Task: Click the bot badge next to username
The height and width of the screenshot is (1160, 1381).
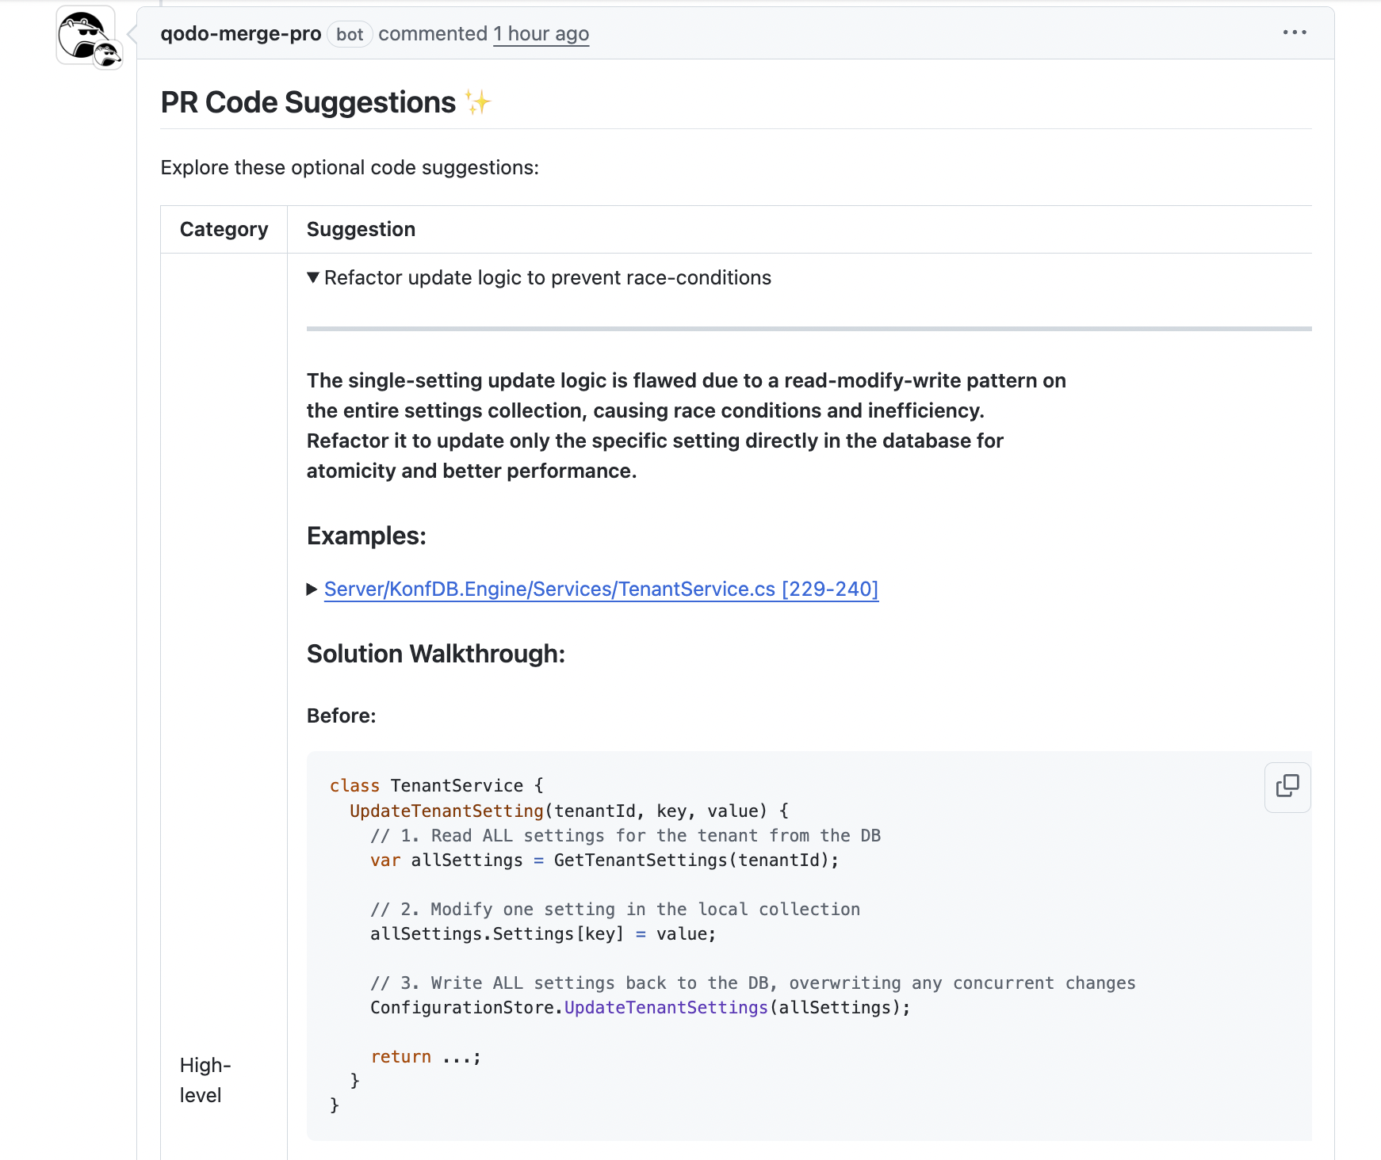Action: coord(349,34)
